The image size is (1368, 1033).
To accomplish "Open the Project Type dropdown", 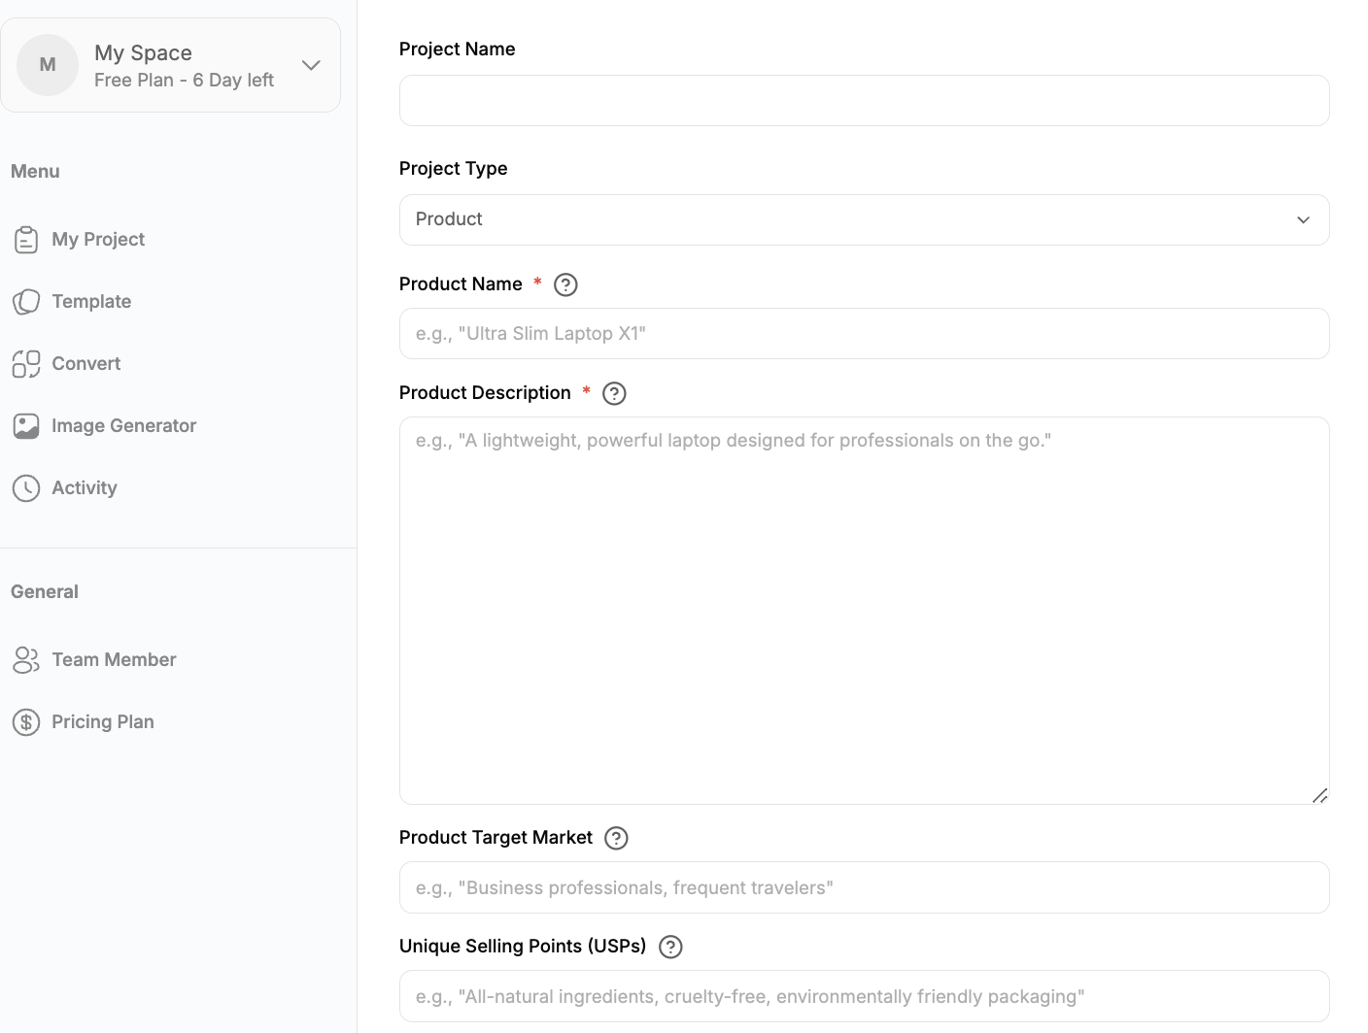I will tap(864, 219).
